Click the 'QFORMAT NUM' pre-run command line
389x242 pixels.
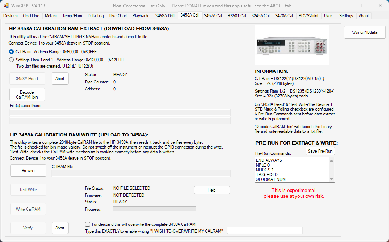point(271,179)
